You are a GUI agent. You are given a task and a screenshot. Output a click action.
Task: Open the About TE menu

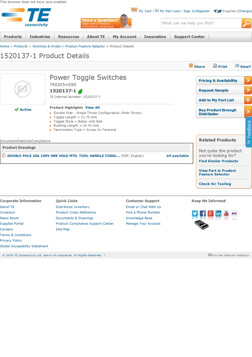point(96,37)
